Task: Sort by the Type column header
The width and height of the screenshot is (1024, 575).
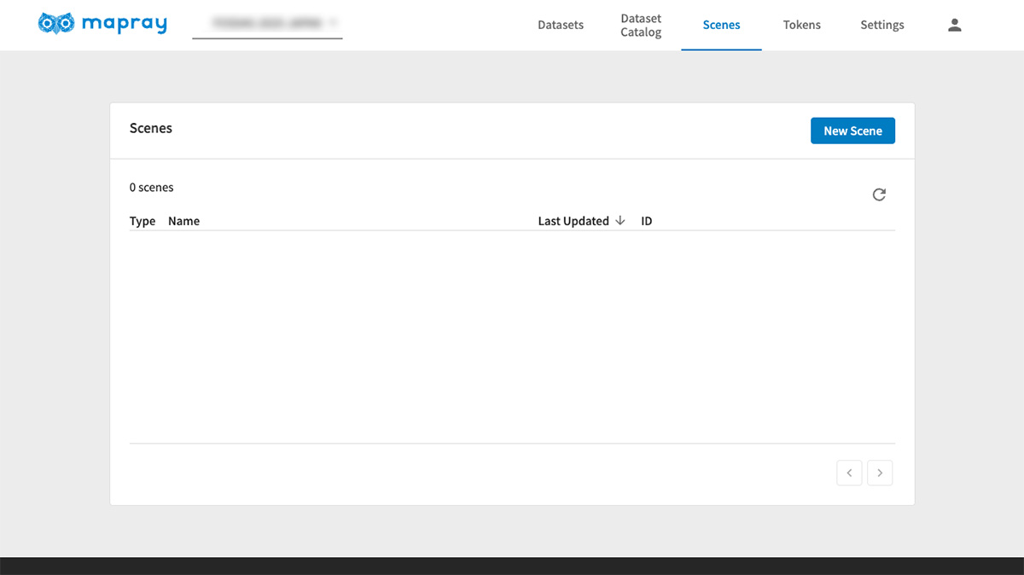Action: (143, 221)
